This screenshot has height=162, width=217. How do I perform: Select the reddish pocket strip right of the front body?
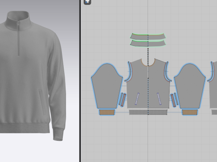pyautogui.click(x=173, y=100)
